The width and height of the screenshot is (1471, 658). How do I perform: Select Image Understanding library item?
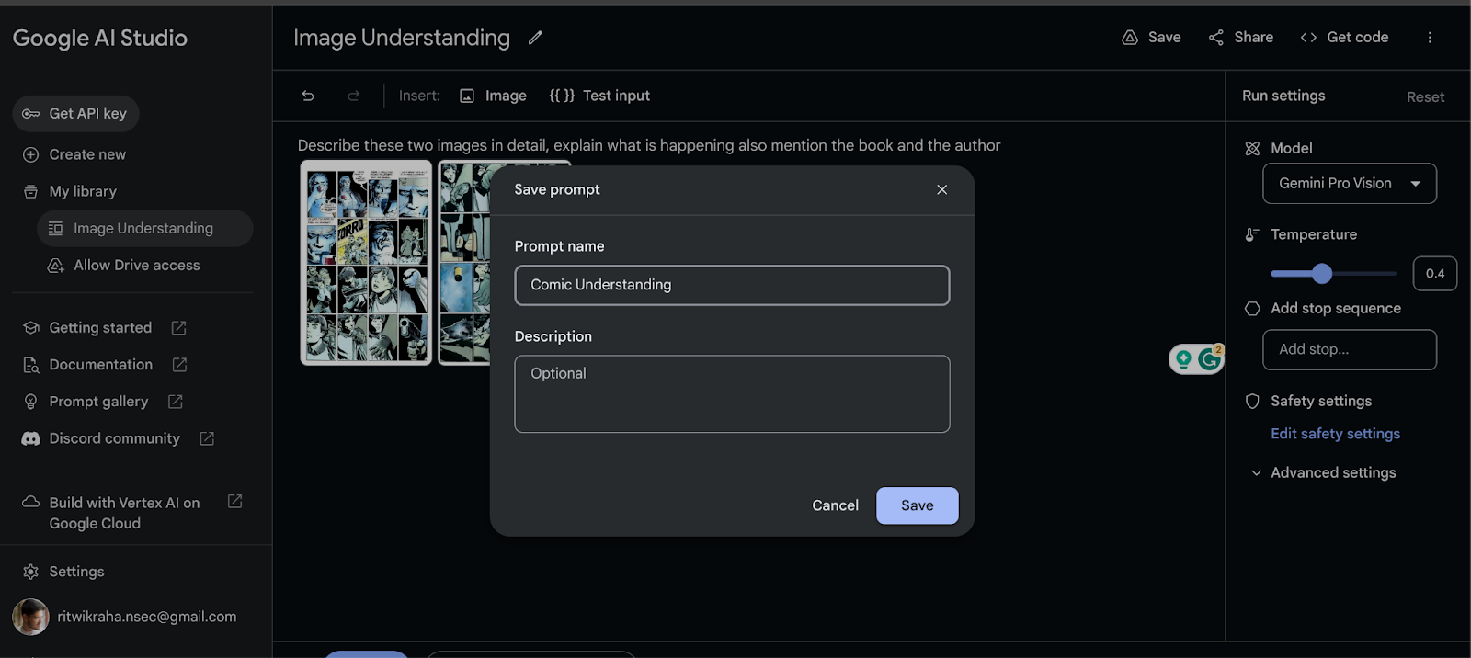144,229
